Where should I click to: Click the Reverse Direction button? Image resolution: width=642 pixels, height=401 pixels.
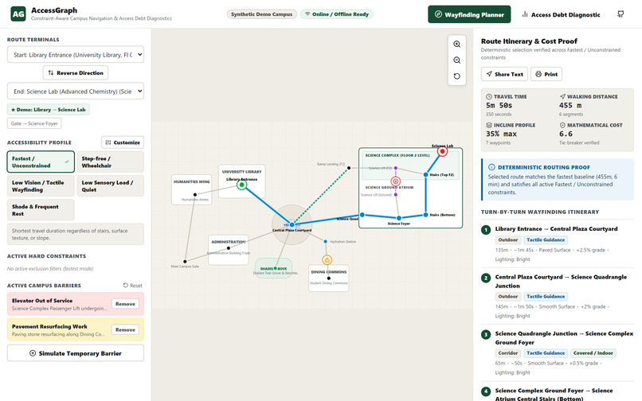[76, 73]
